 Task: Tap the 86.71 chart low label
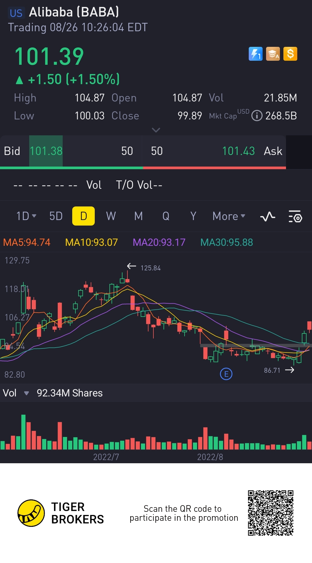pos(272,370)
